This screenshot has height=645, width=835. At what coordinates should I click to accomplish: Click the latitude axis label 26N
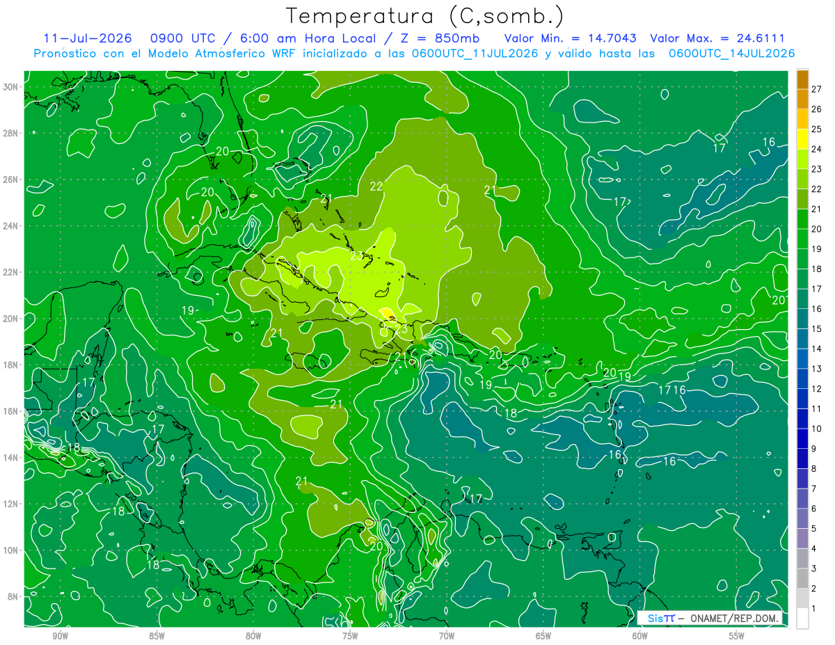click(x=10, y=180)
